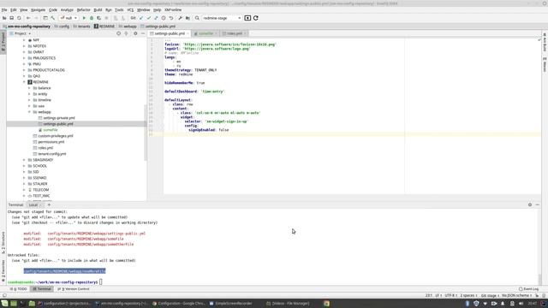Viewport: 548px width, 308px height.
Task: Click the Git Show History clock icon
Action: tap(164, 18)
